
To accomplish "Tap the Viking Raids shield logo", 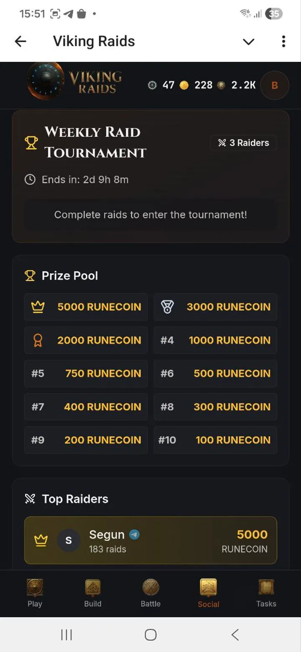I will tap(44, 81).
